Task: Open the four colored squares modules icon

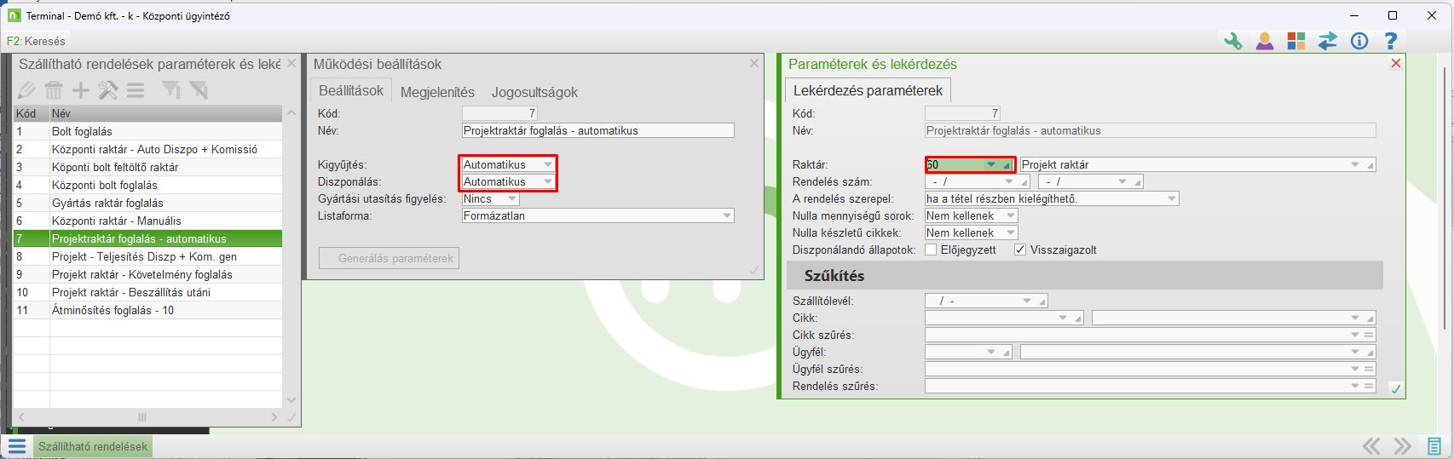Action: pos(1296,41)
